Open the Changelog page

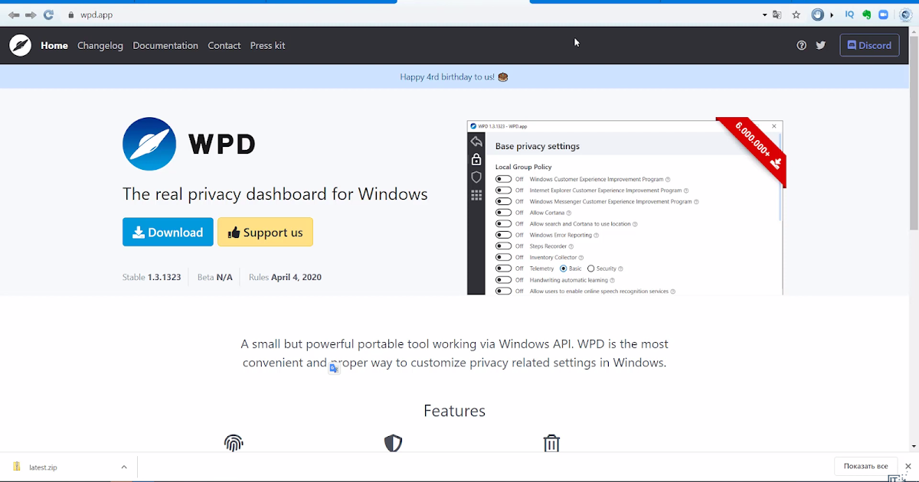[x=100, y=45]
